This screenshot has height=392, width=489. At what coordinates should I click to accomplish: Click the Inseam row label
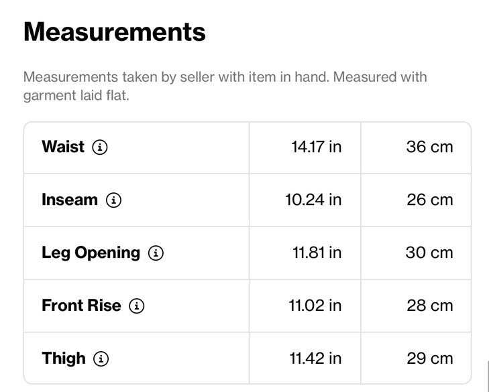70,200
